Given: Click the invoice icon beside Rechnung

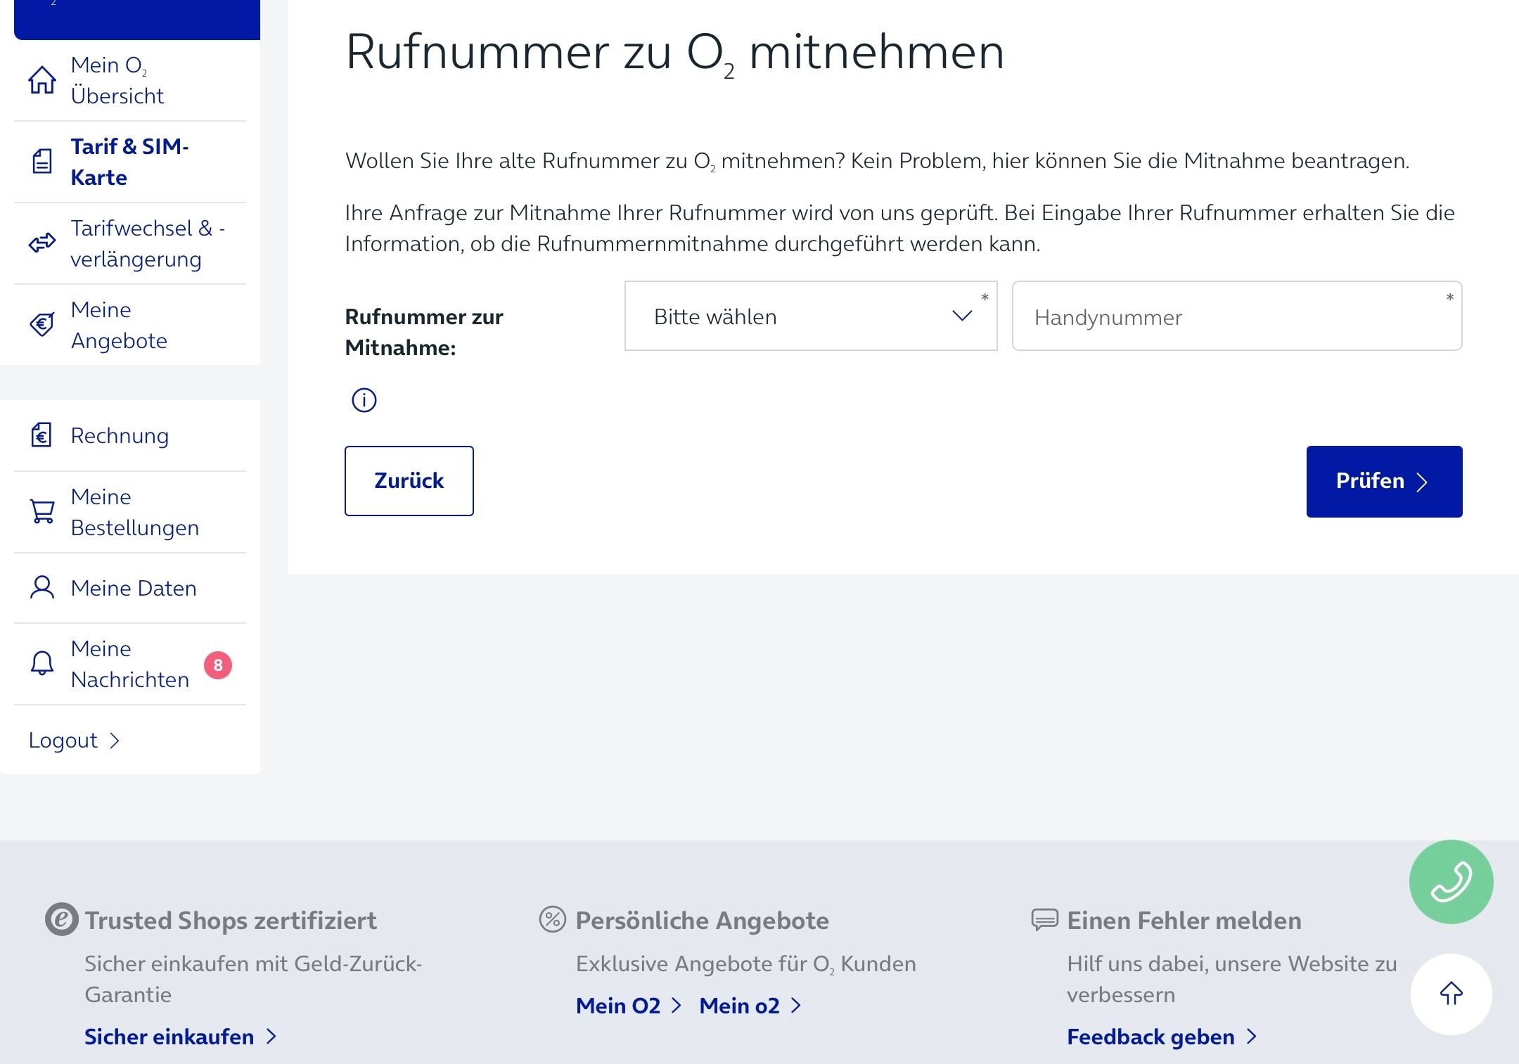Looking at the screenshot, I should coord(42,435).
